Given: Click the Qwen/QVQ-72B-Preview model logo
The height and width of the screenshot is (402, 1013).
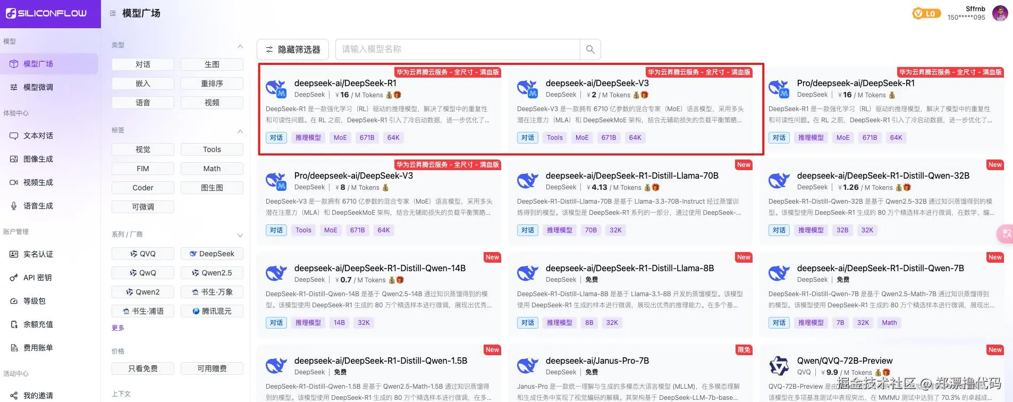Looking at the screenshot, I should pos(779,366).
